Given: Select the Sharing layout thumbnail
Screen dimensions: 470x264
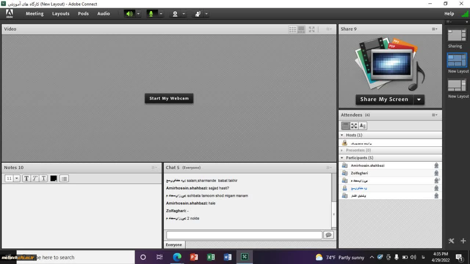Looking at the screenshot, I should pyautogui.click(x=456, y=35).
